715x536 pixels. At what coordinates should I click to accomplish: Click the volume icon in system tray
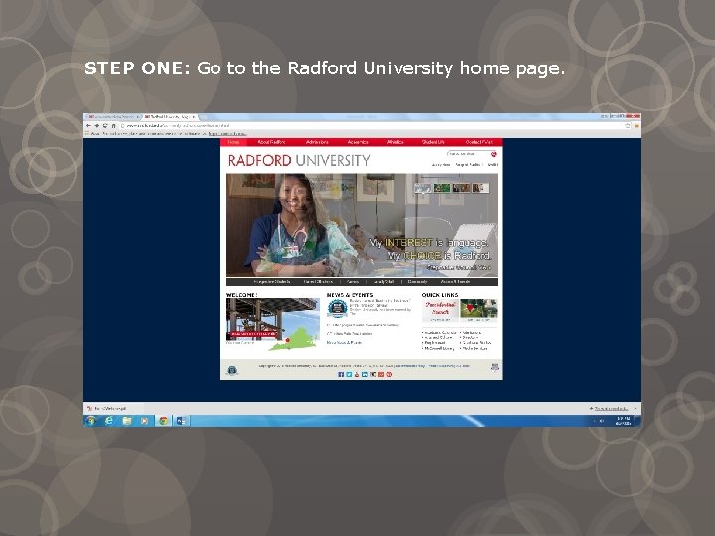tap(602, 421)
